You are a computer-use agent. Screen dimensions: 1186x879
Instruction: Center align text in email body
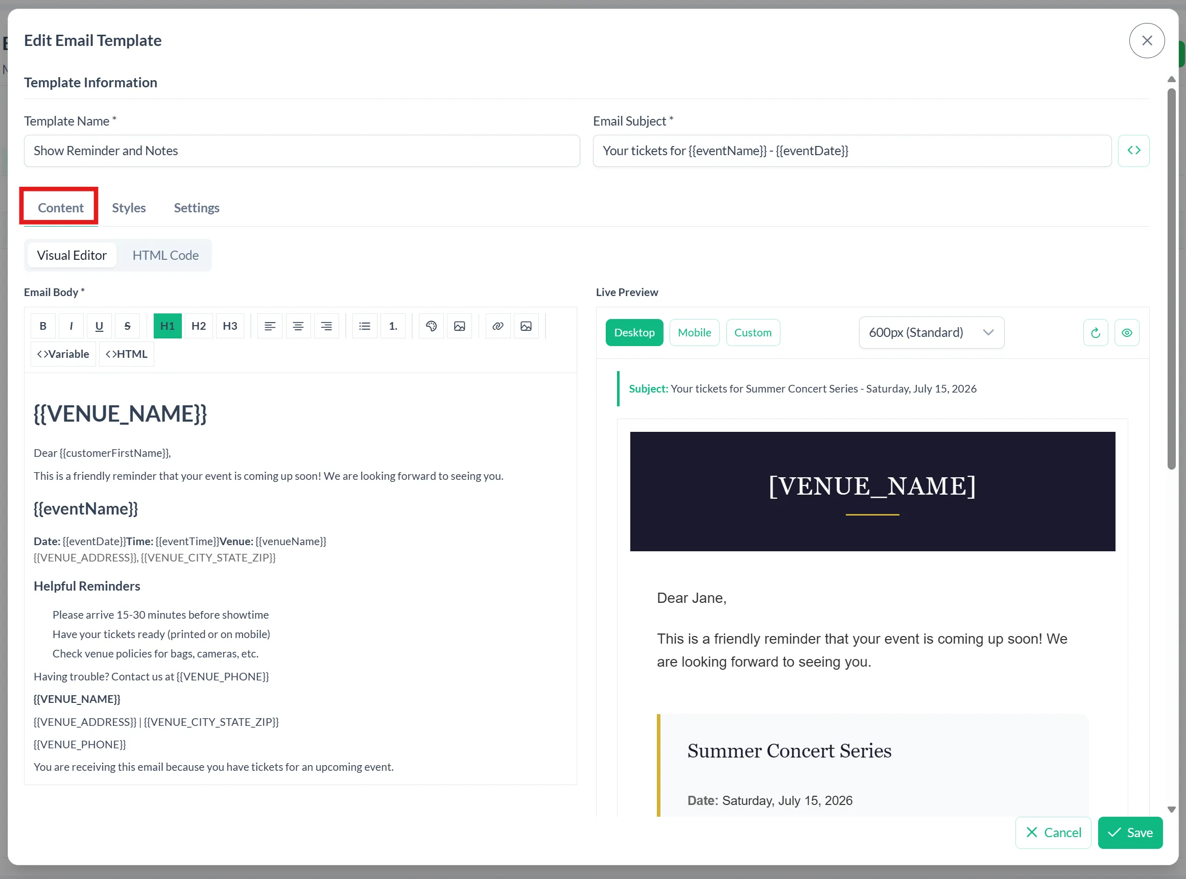pyautogui.click(x=298, y=326)
